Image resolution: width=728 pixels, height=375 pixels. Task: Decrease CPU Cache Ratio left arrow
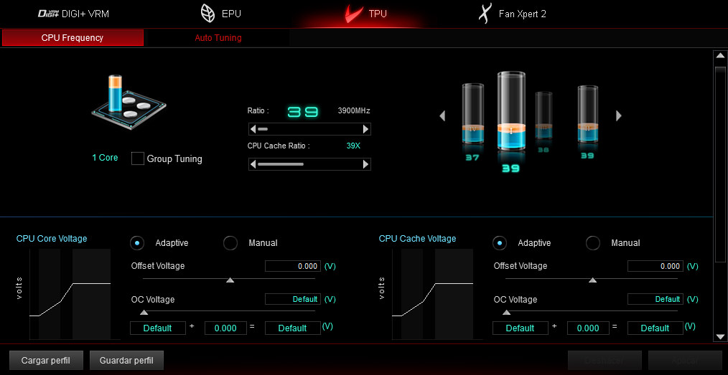tap(253, 164)
